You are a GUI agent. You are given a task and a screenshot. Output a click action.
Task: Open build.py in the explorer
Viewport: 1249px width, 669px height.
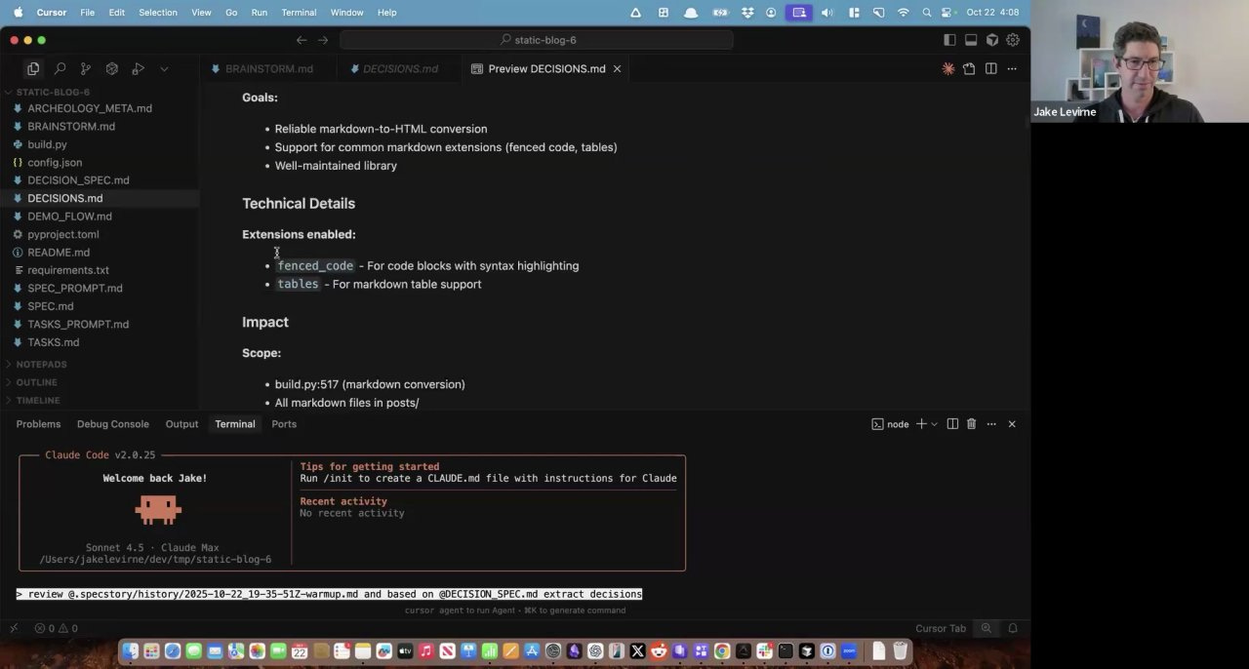(x=47, y=144)
